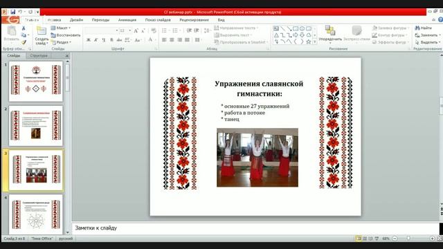The image size is (443, 249).
Task: Click the decrease font size icon
Action: click(143, 30)
